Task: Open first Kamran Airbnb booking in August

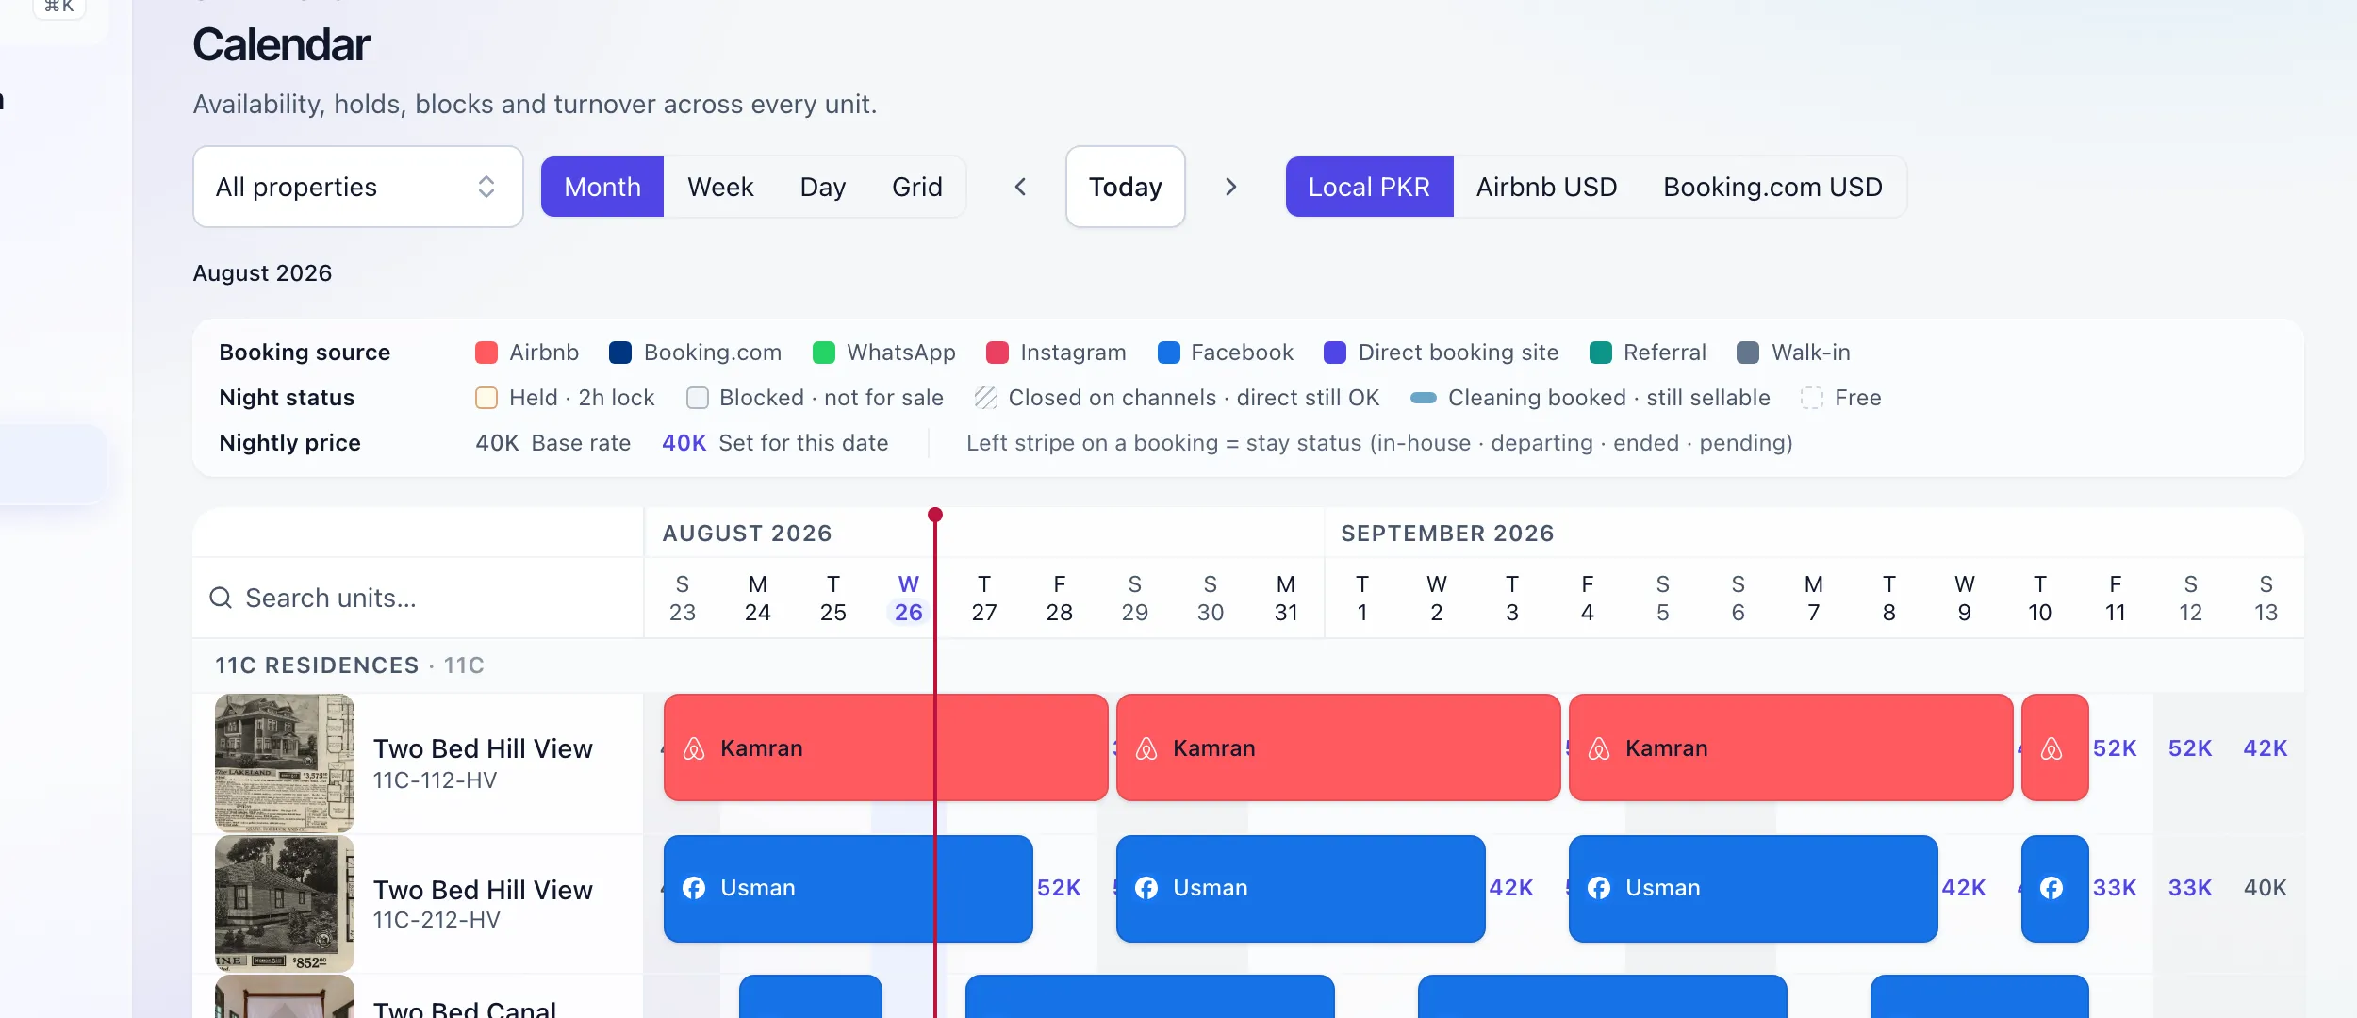Action: tap(886, 747)
